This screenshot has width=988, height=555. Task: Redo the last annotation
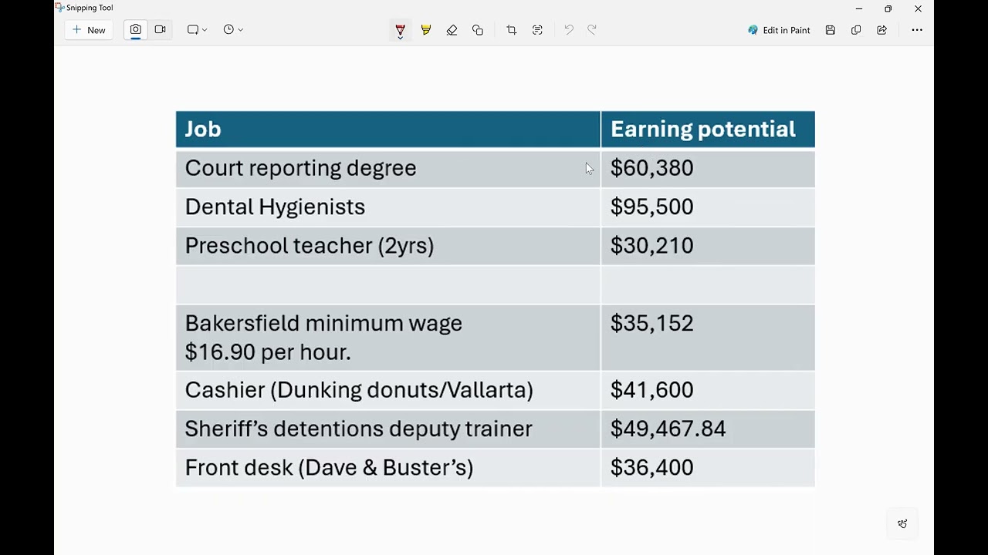[x=592, y=30]
